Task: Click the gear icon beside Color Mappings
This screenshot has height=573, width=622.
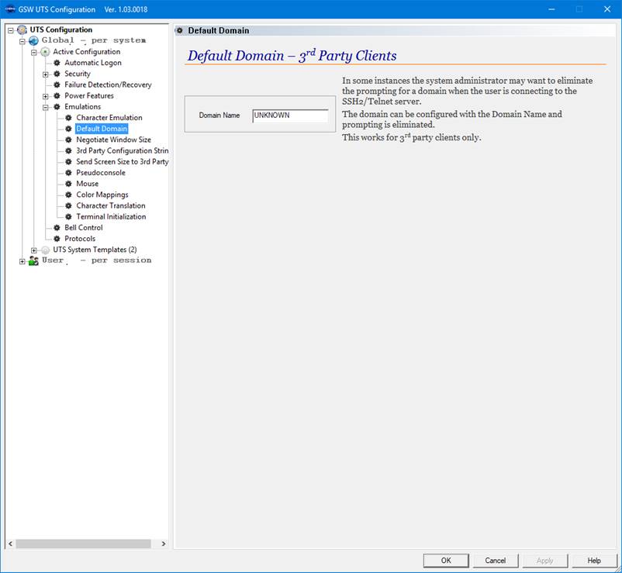Action: tap(68, 195)
